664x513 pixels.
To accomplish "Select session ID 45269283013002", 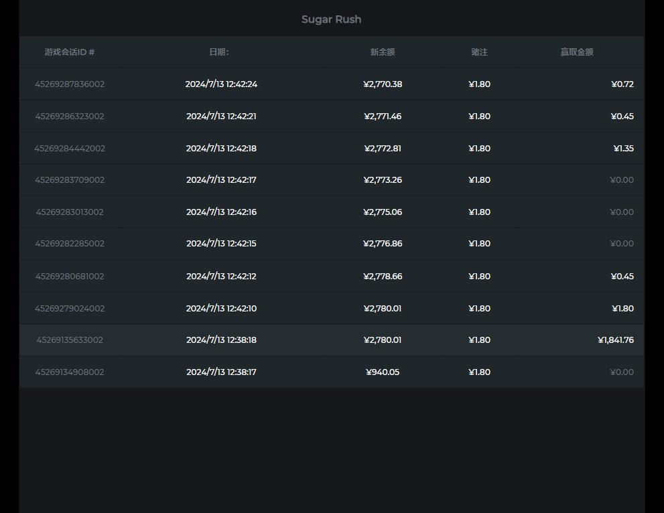I will (x=70, y=212).
